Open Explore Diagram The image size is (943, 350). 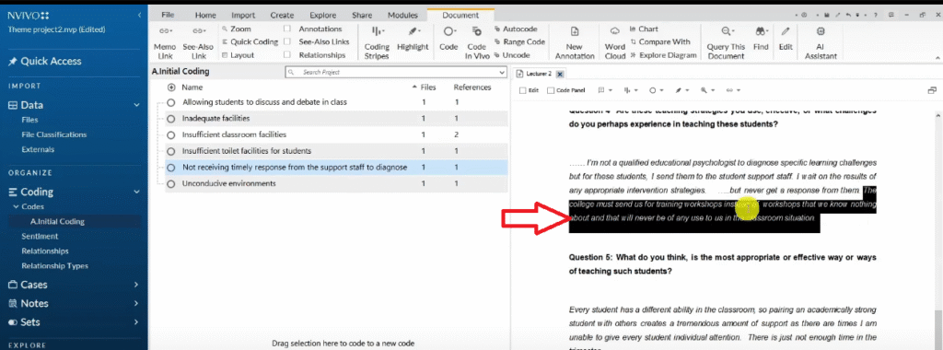(x=663, y=55)
